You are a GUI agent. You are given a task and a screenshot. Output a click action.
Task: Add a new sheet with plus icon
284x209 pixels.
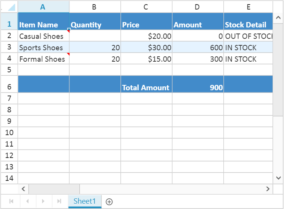click(x=109, y=202)
